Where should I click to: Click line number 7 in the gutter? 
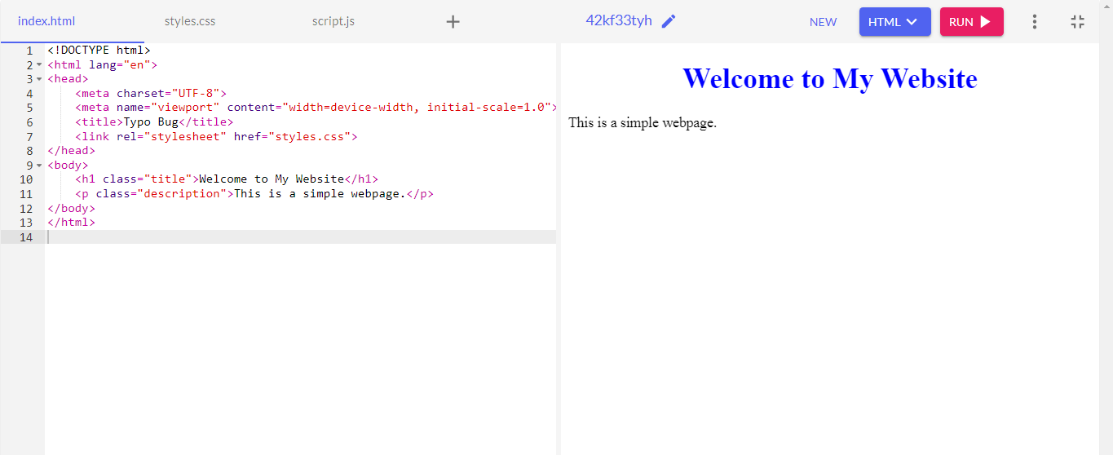coord(29,136)
